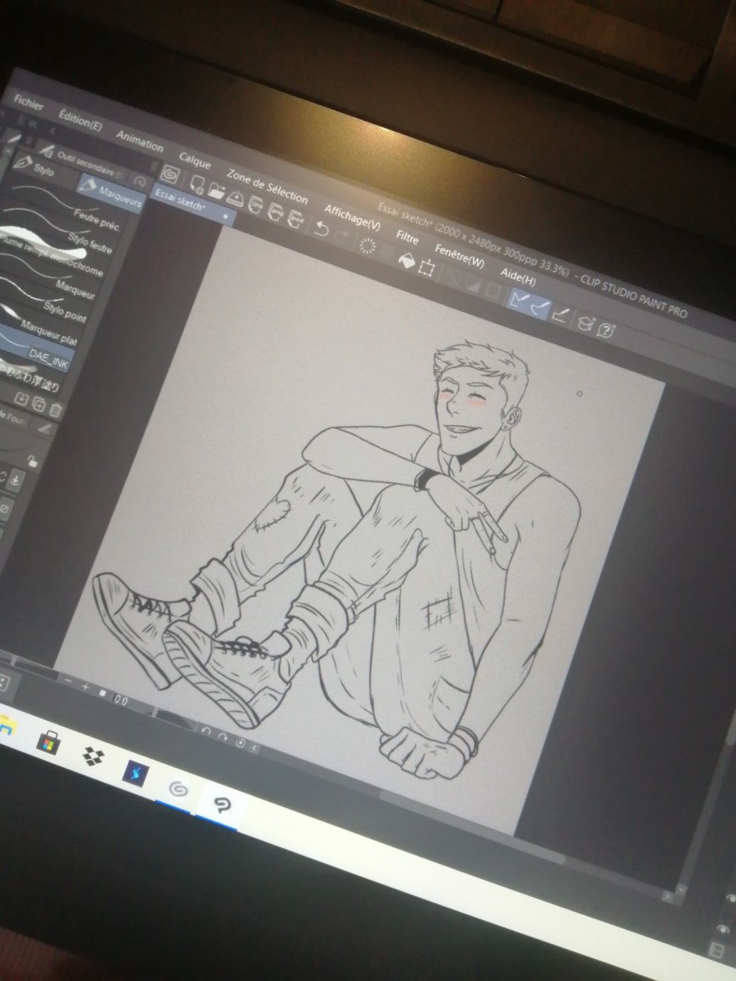This screenshot has width=736, height=981.
Task: Open the Édition(E) menu
Action: point(80,119)
